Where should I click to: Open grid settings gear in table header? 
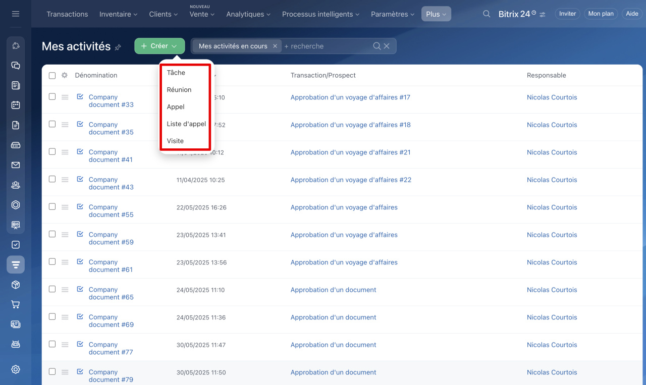pyautogui.click(x=65, y=75)
